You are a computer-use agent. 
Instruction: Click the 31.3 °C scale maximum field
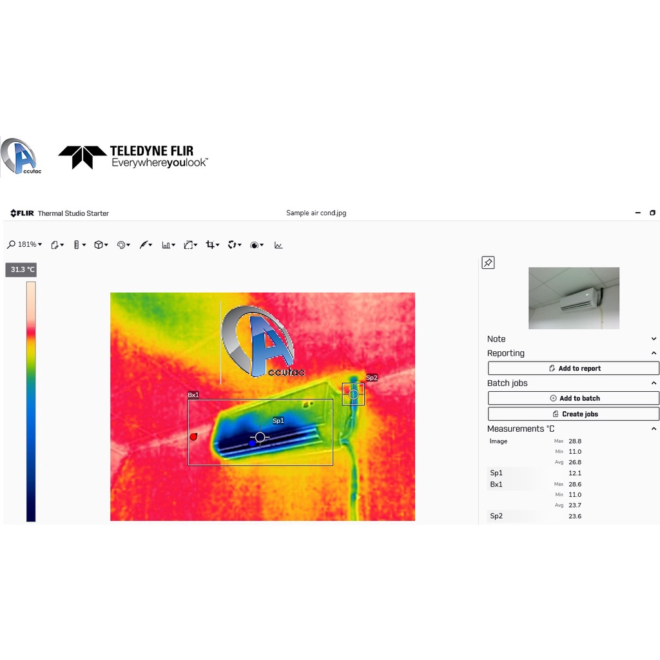[21, 269]
